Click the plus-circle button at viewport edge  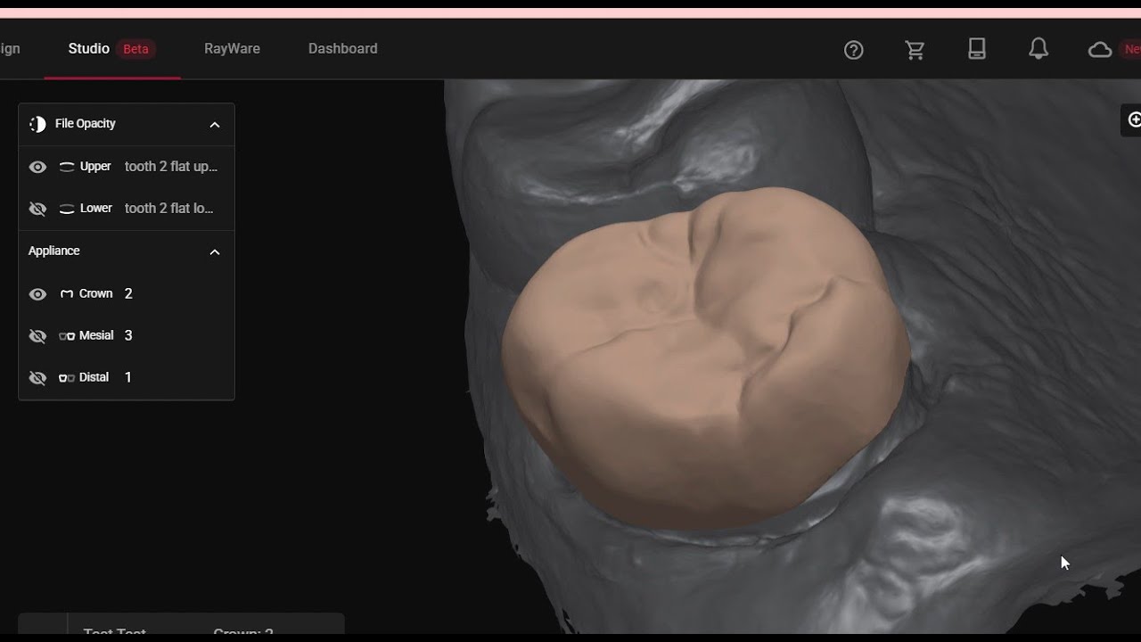[1134, 119]
